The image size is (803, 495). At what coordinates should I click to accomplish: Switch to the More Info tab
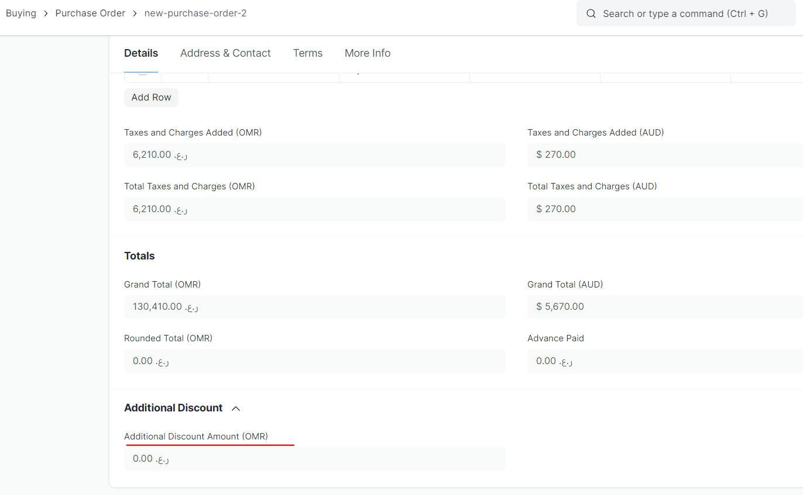pyautogui.click(x=367, y=53)
